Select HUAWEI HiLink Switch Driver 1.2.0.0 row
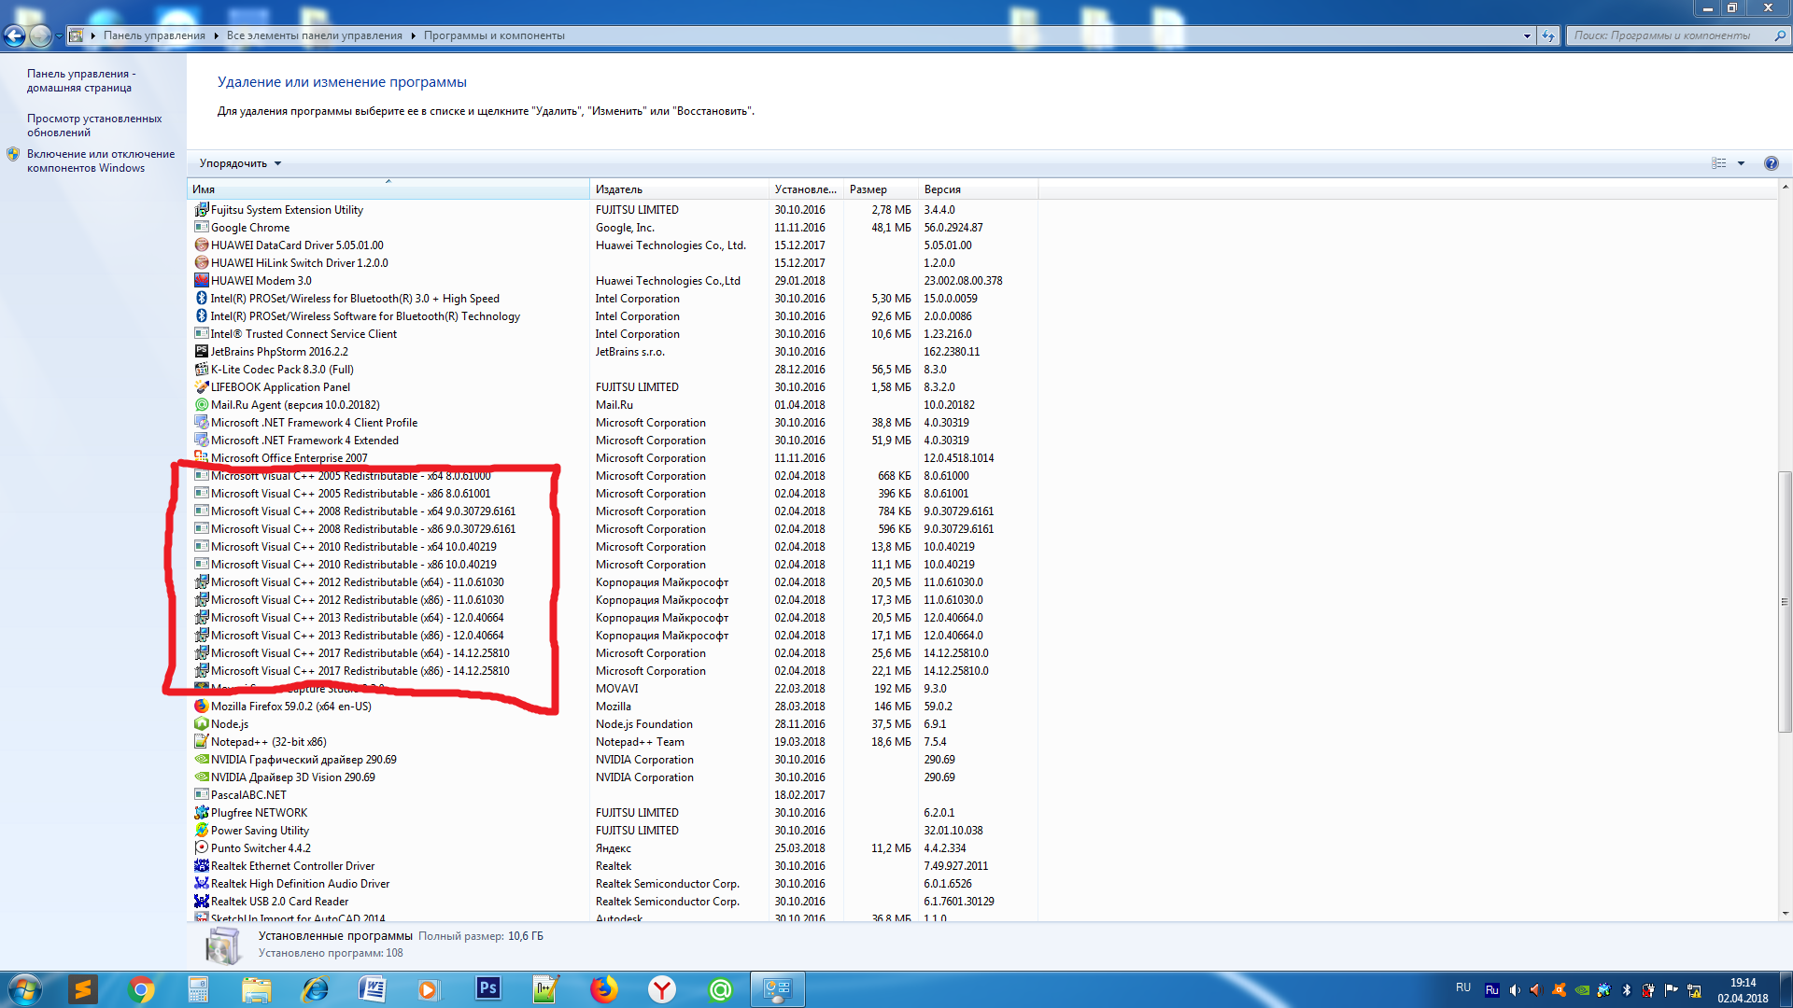Viewport: 1793px width, 1008px height. (x=614, y=263)
